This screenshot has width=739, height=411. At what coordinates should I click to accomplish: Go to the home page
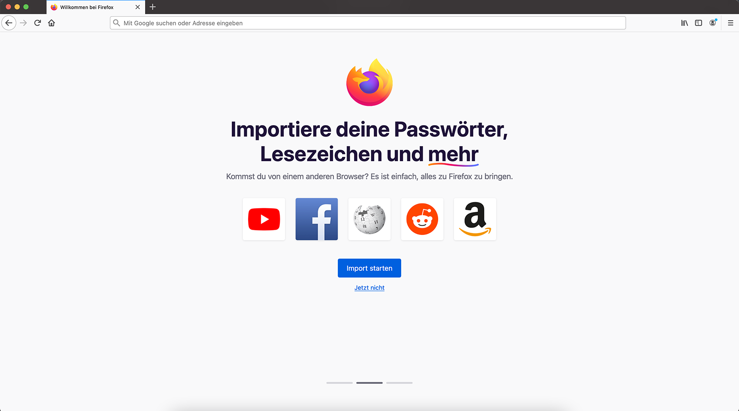51,23
